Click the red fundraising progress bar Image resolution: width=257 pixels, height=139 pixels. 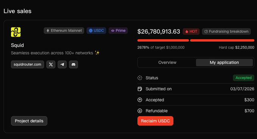click(196, 40)
